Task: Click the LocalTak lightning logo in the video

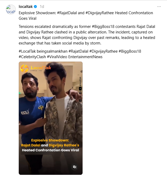Action: [x=24, y=68]
